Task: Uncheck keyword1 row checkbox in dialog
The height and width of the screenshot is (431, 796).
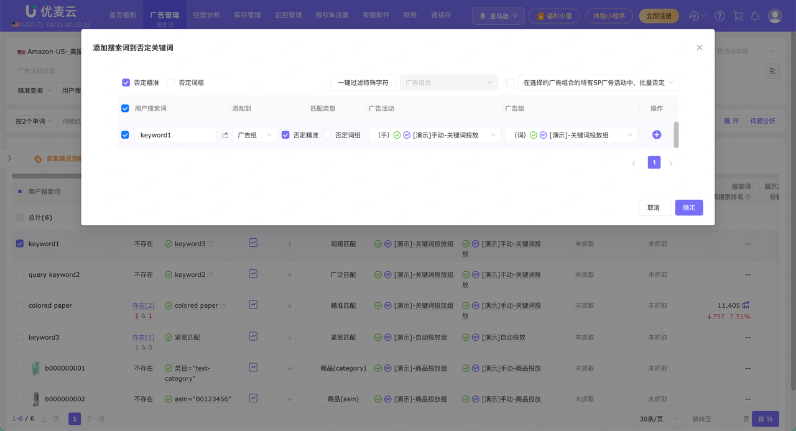Action: click(125, 135)
